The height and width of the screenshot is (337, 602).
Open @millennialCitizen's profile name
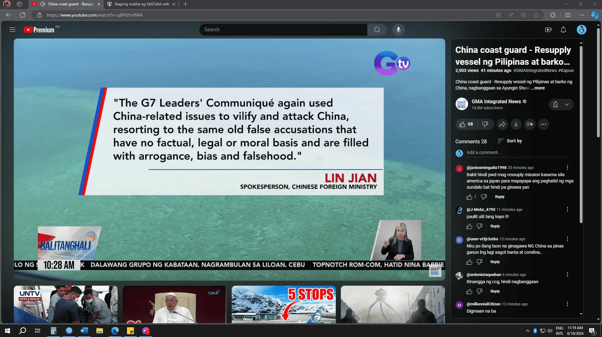483,304
